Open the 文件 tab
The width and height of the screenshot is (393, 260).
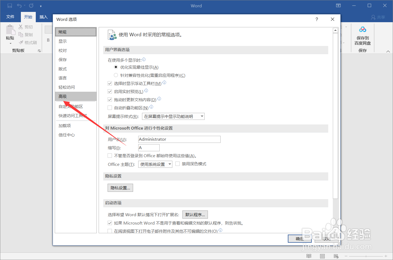pos(10,17)
